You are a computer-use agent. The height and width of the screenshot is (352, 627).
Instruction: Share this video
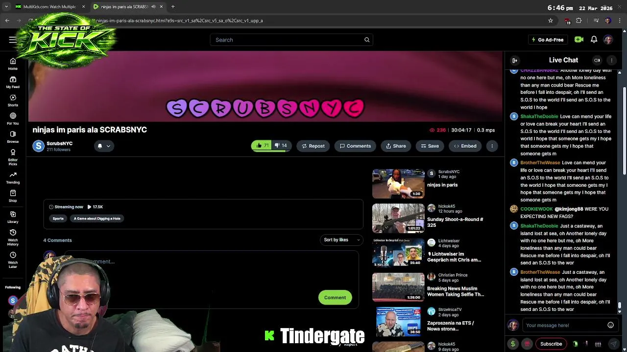(x=396, y=146)
